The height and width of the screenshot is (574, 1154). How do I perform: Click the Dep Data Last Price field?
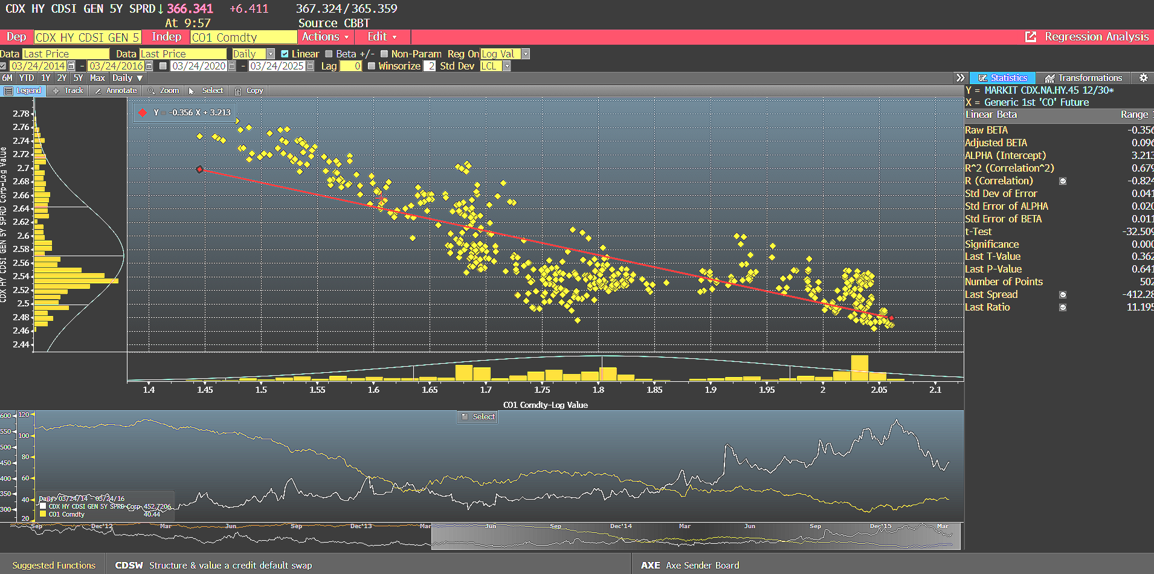(66, 54)
